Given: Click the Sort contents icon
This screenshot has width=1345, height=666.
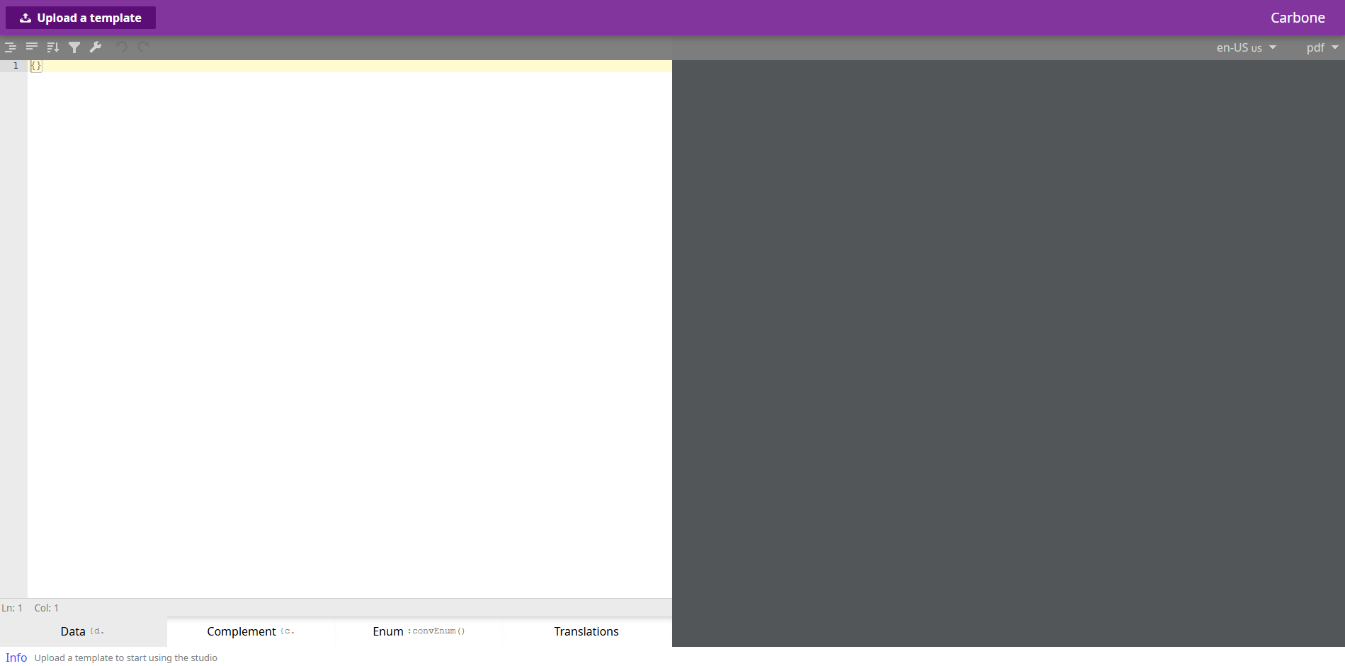Looking at the screenshot, I should tap(53, 47).
